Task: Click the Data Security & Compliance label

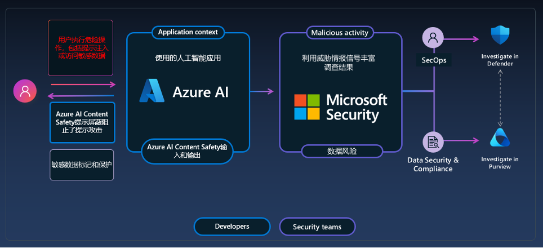Action: (433, 165)
